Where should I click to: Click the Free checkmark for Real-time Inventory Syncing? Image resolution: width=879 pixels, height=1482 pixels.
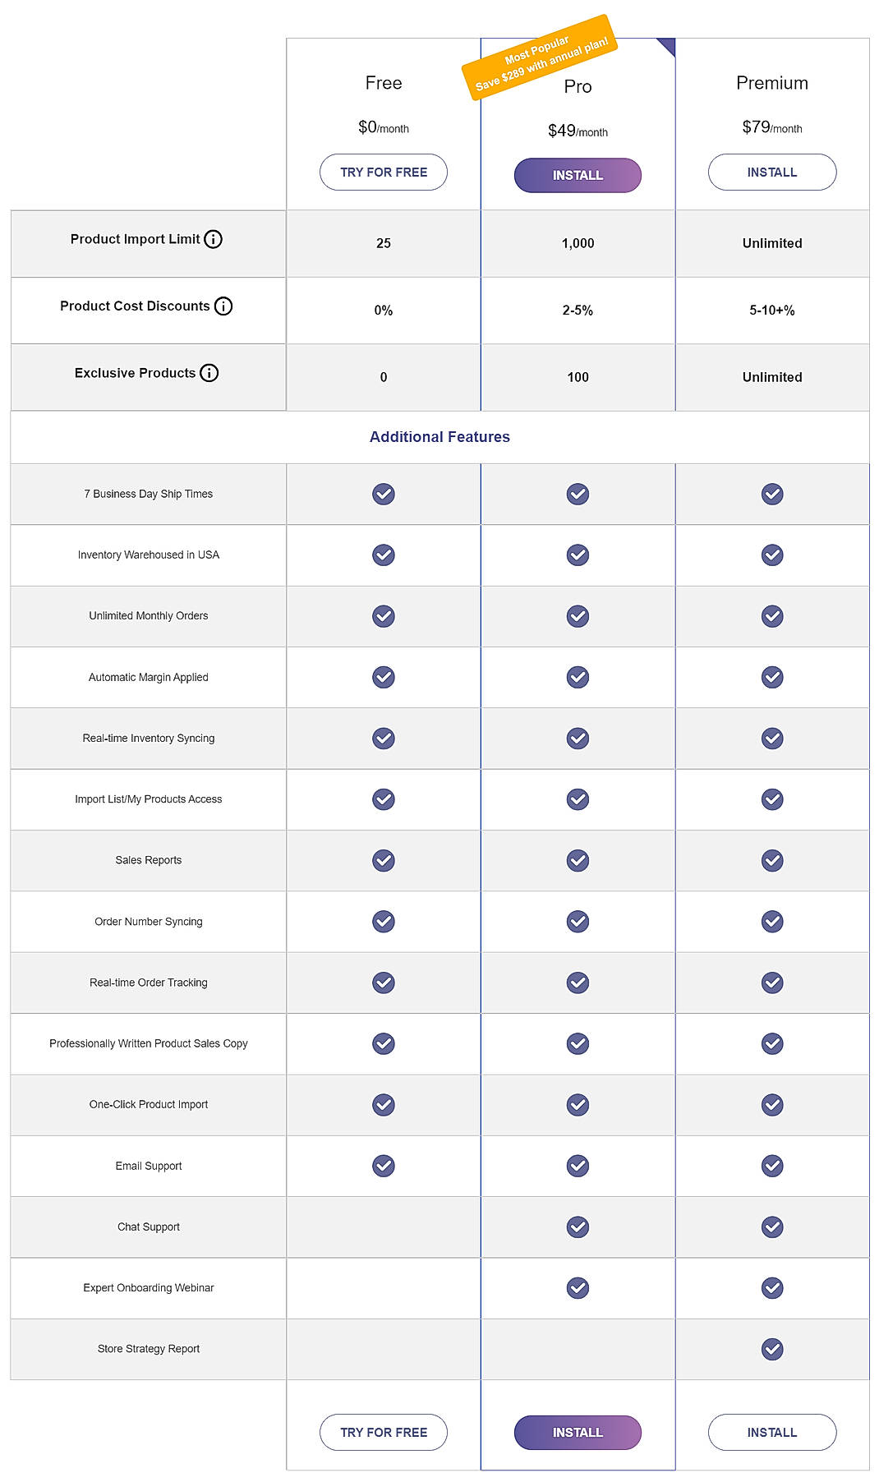pyautogui.click(x=383, y=739)
